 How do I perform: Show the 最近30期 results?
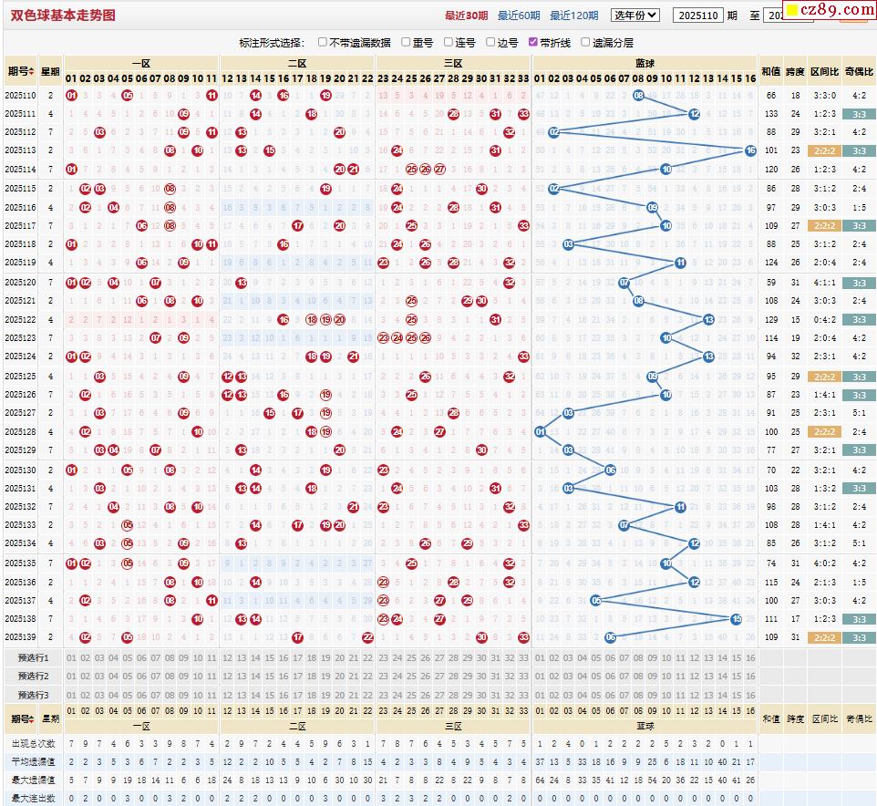pyautogui.click(x=466, y=15)
